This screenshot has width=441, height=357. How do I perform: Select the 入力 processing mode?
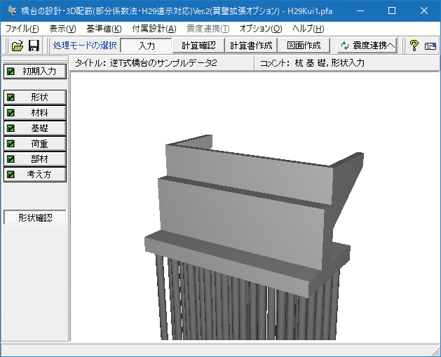[147, 46]
